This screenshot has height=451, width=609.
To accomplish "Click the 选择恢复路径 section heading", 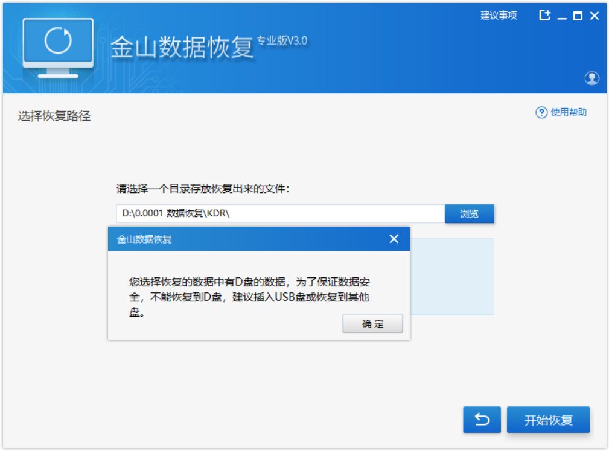I will coord(54,116).
